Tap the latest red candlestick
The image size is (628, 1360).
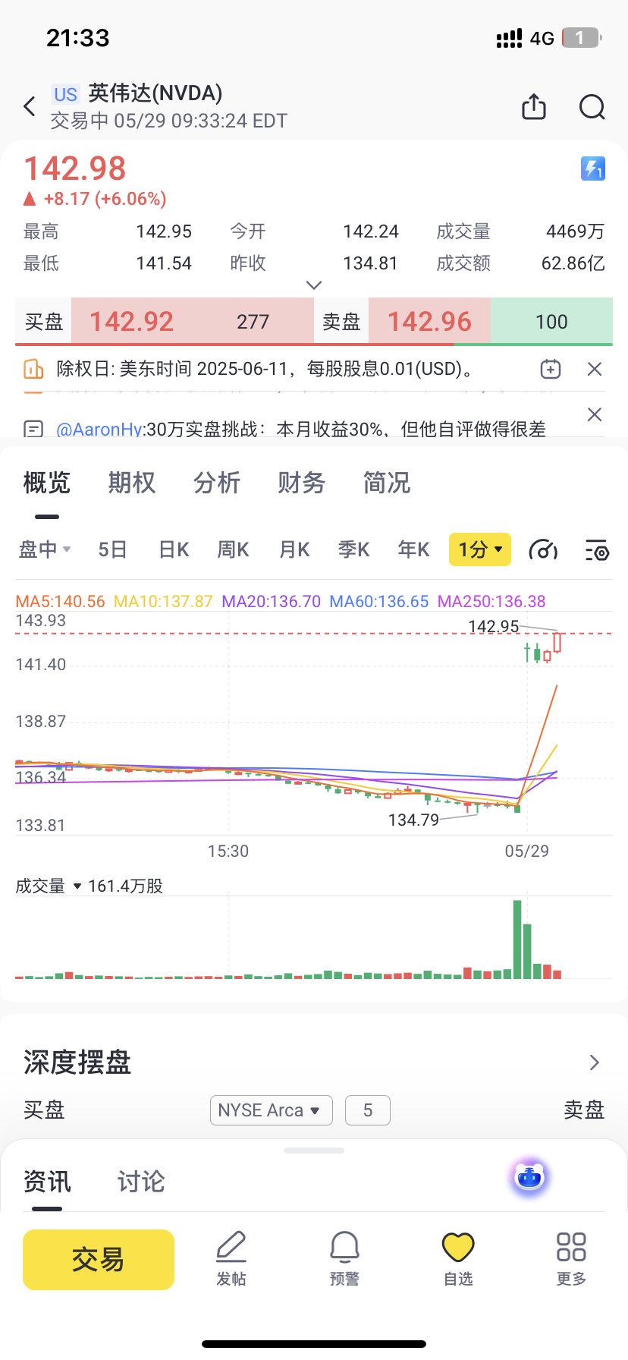click(x=557, y=642)
